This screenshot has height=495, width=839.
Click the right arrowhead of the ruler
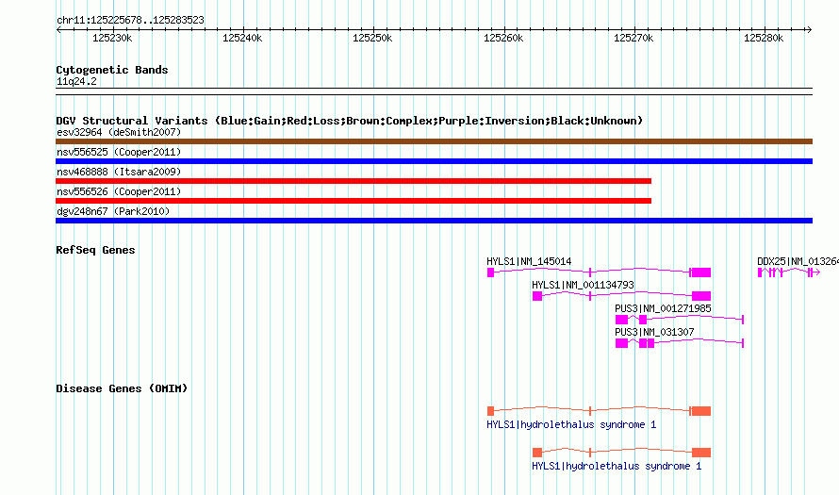point(809,29)
